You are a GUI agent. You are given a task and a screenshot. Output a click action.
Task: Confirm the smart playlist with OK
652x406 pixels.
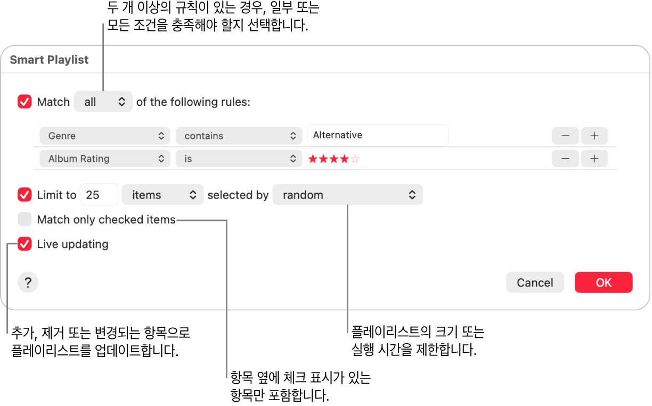(x=604, y=283)
